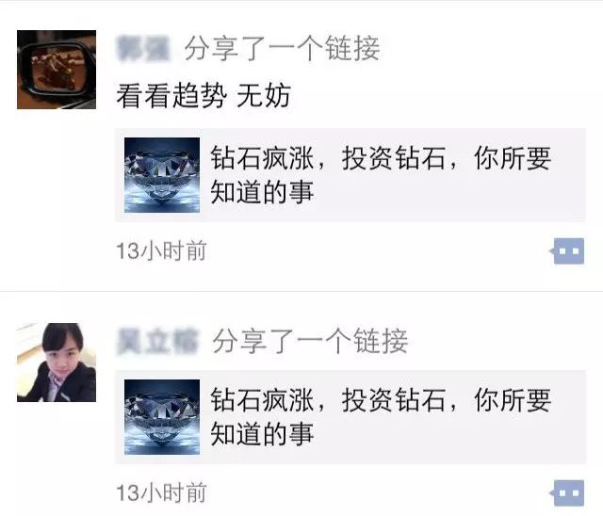This screenshot has height=516, width=603.
Task: Tap 知道的事 text in first link card
Action: (262, 192)
